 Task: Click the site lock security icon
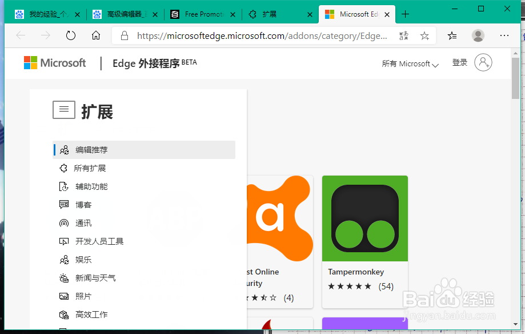(125, 35)
